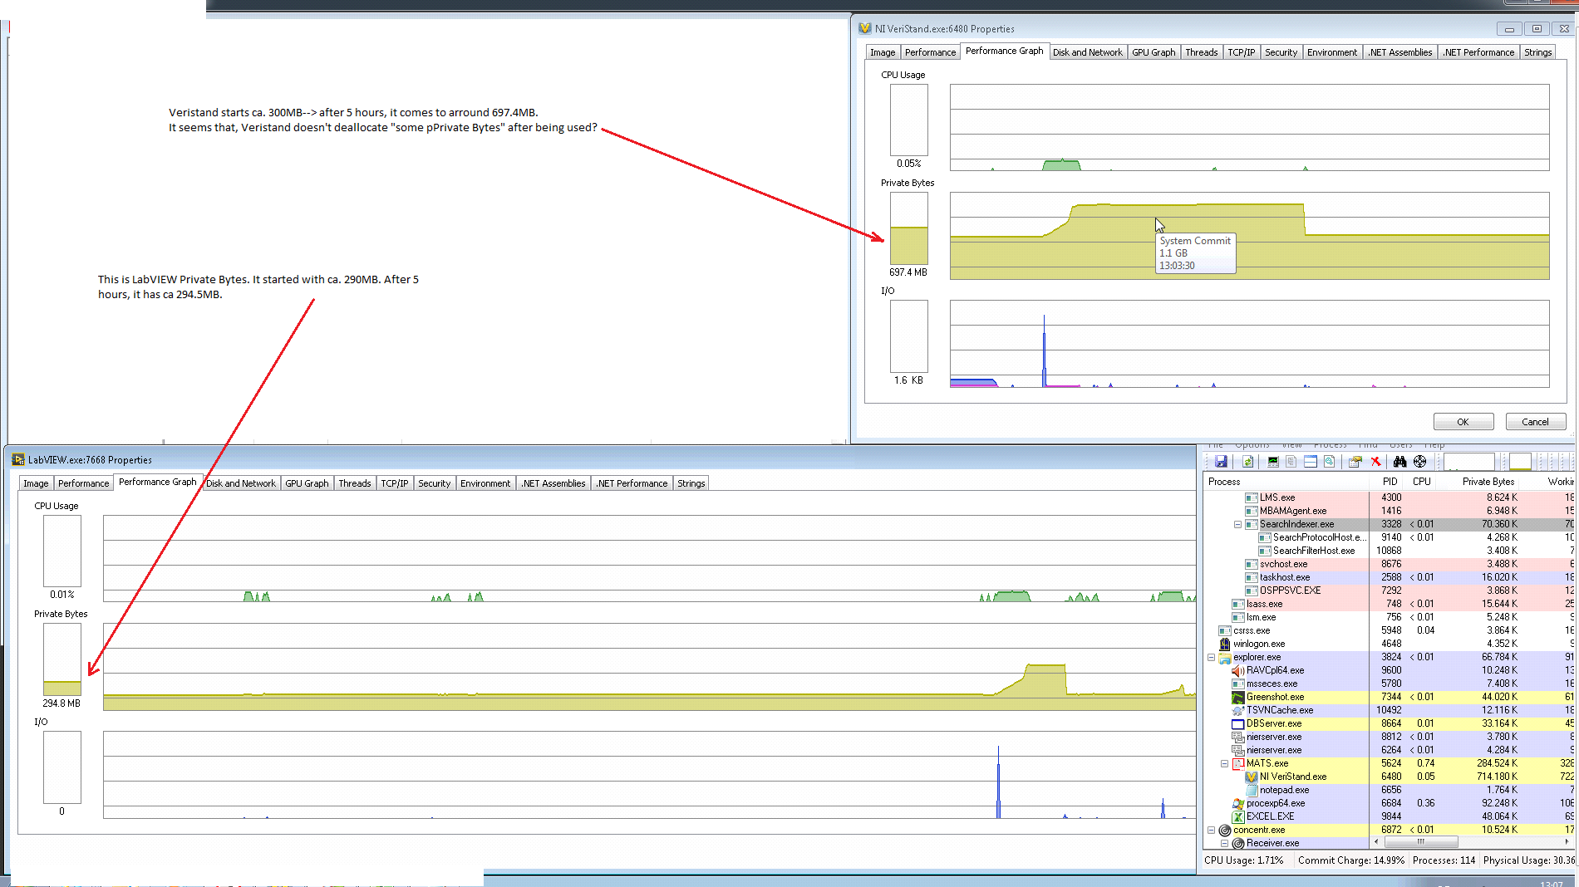
Task: Collapse the MATS.exe tree node
Action: coord(1224,763)
